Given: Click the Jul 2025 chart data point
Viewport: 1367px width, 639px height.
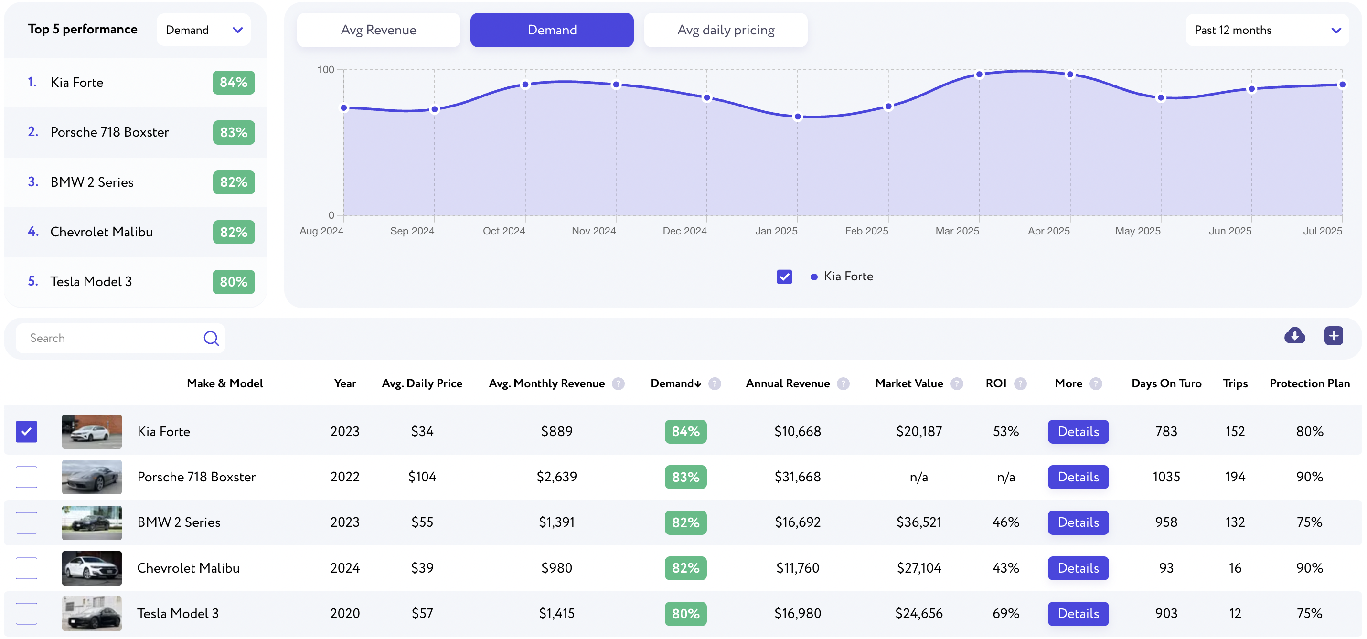Looking at the screenshot, I should [x=1342, y=85].
